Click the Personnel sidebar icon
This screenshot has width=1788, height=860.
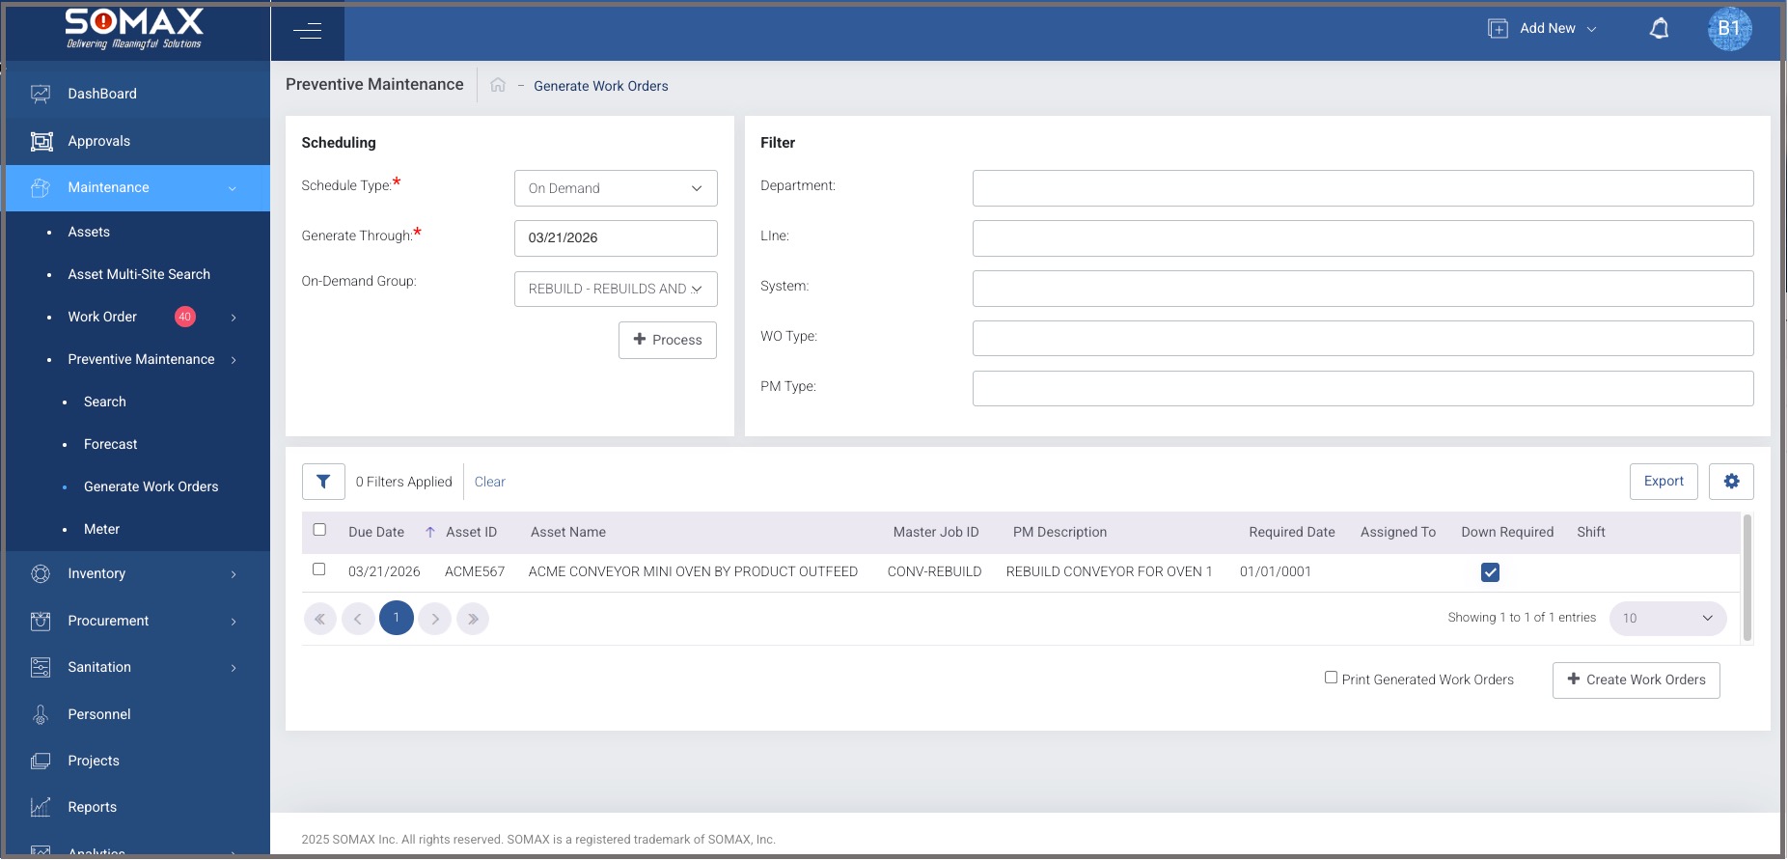(41, 714)
